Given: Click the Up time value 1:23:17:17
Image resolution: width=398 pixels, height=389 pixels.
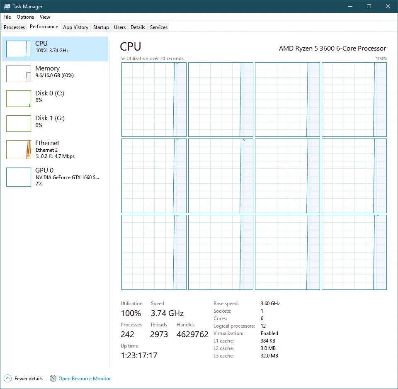Looking at the screenshot, I should [139, 355].
